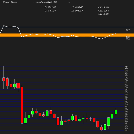Click the tallest red candlestick on the price chart
This screenshot has width=134, height=134.
(22, 105)
